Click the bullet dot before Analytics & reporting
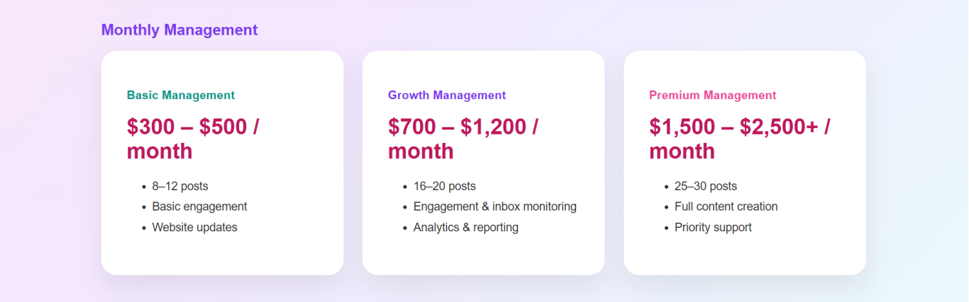 coord(404,228)
